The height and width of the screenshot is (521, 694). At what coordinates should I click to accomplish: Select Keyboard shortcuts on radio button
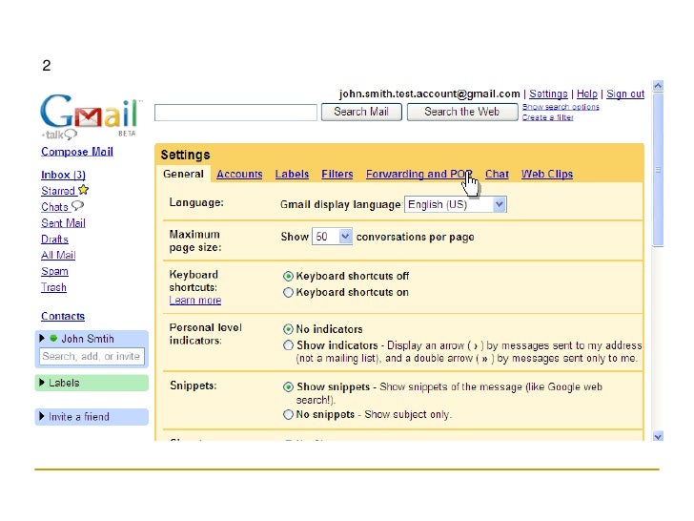(288, 292)
